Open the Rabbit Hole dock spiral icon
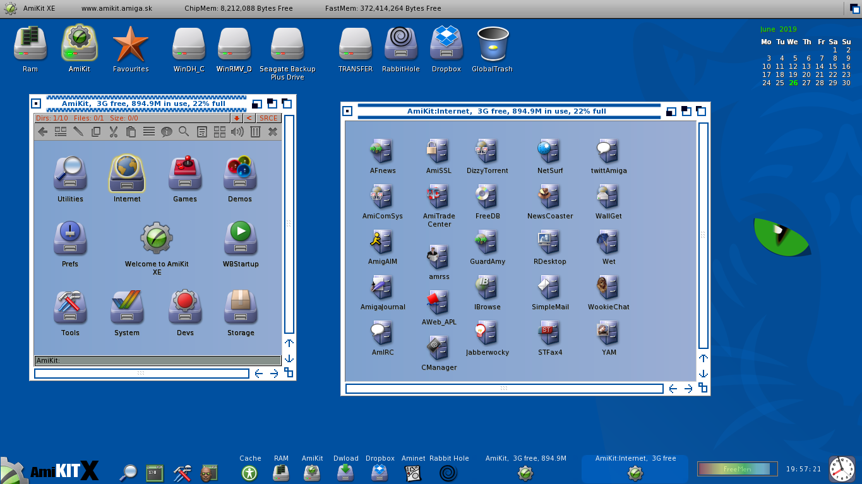862x484 pixels. pyautogui.click(x=448, y=473)
